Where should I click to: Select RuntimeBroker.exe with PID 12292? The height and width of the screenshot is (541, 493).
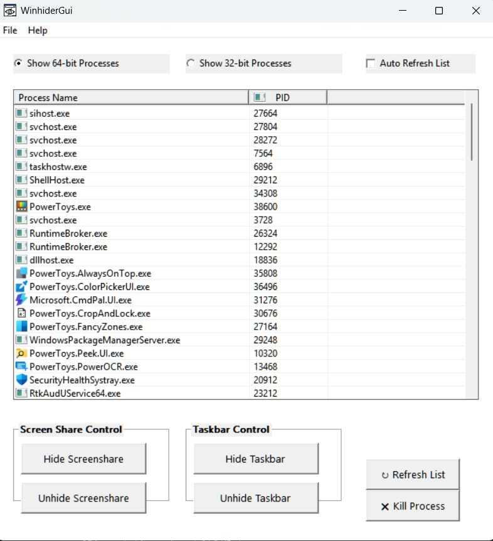pos(240,247)
